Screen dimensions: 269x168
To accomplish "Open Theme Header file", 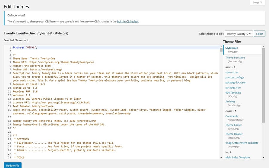I will (234, 134).
